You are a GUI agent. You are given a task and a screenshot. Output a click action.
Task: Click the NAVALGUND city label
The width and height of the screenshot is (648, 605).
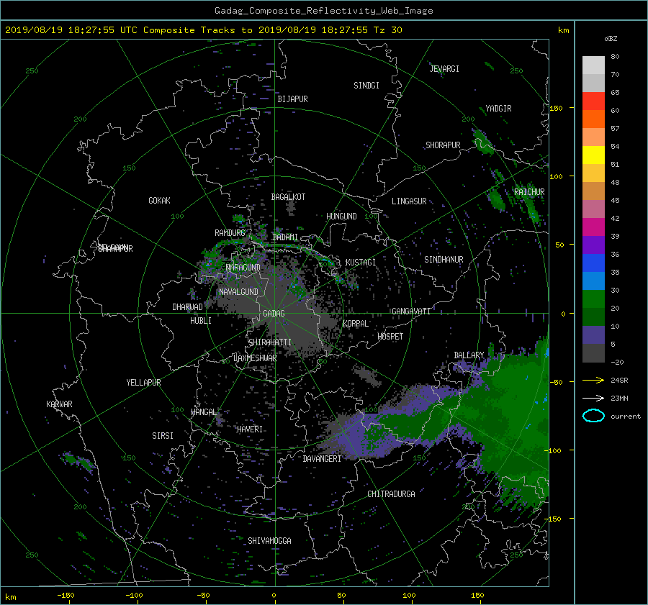[x=238, y=292]
